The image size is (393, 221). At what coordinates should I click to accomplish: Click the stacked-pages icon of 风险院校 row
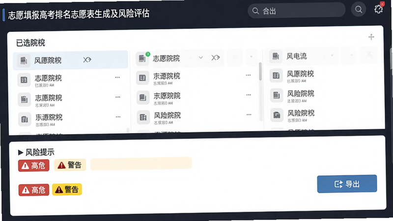click(277, 95)
